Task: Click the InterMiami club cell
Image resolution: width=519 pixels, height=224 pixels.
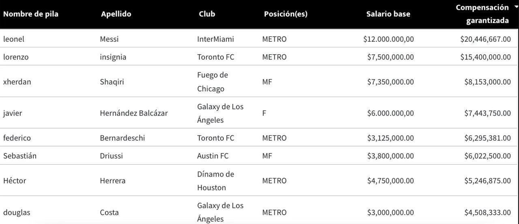Action: (x=215, y=39)
